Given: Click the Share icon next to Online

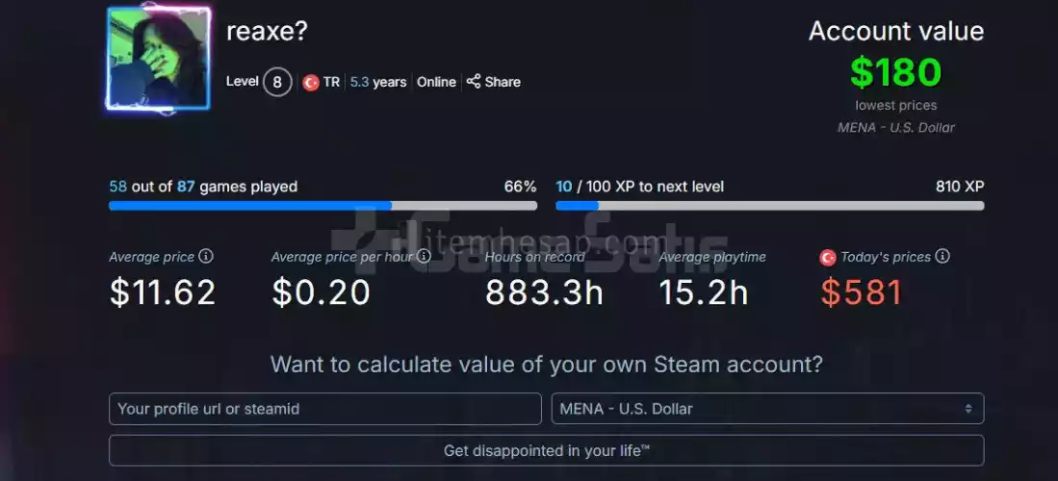Looking at the screenshot, I should [474, 82].
